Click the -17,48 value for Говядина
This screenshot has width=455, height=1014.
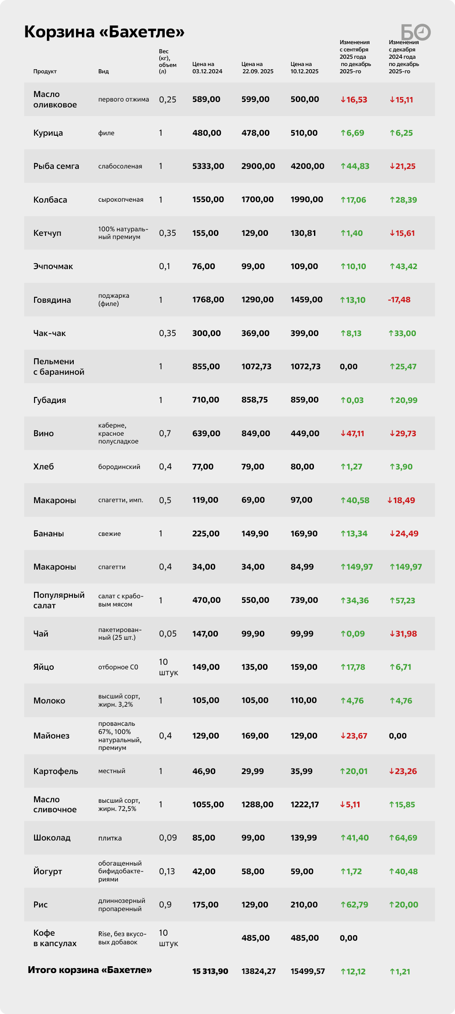pos(399,300)
